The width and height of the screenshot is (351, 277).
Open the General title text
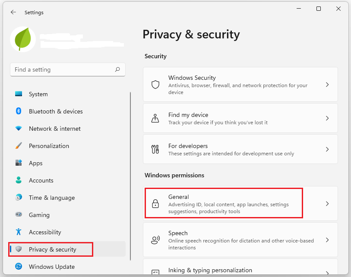[179, 197]
